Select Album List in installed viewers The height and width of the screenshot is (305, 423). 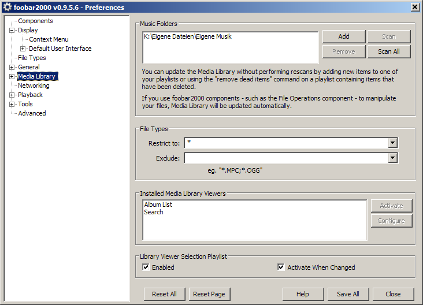click(x=158, y=204)
